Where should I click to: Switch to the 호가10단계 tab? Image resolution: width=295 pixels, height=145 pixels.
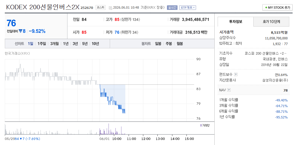[x=271, y=21]
